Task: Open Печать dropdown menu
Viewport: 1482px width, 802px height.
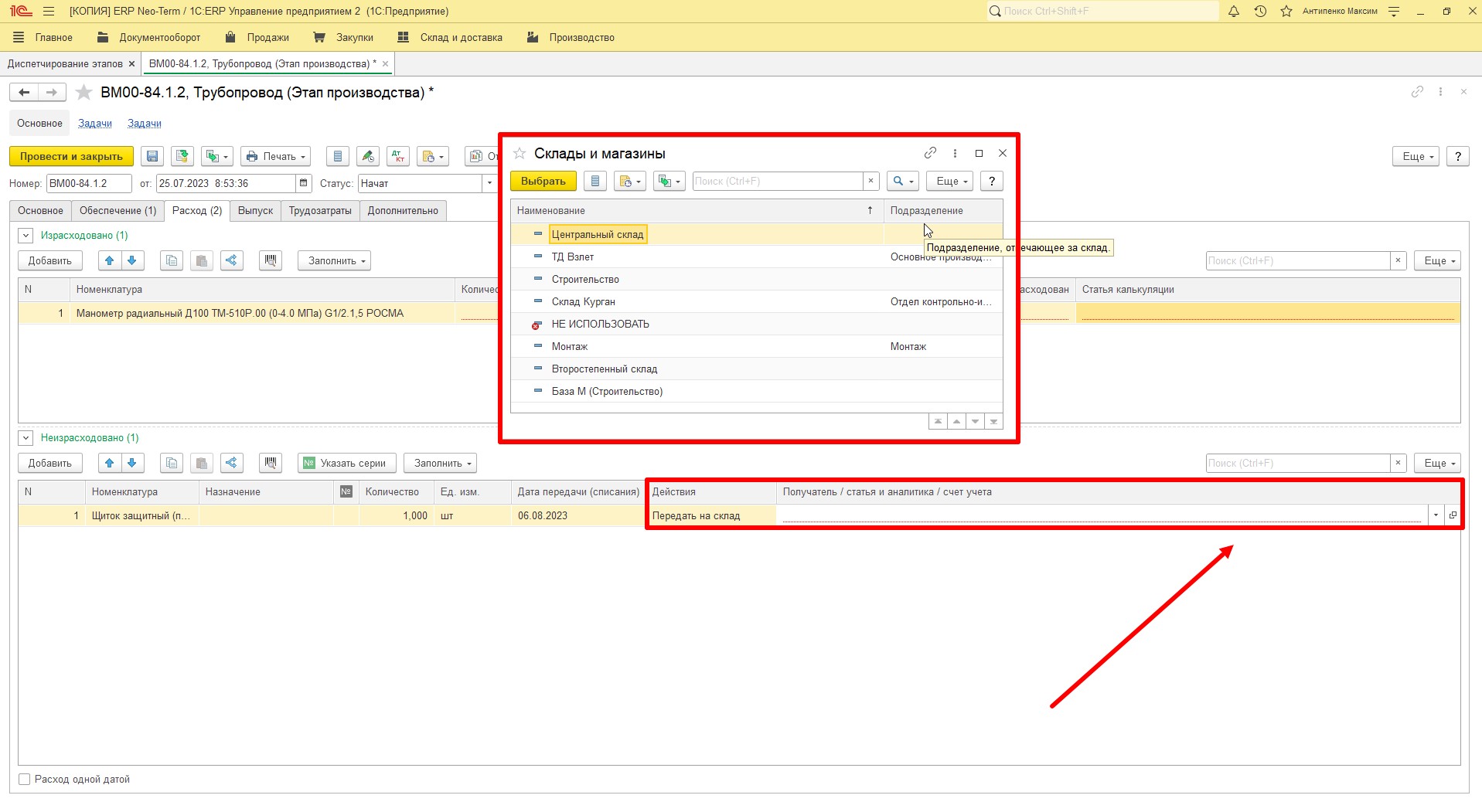Action: tap(275, 156)
